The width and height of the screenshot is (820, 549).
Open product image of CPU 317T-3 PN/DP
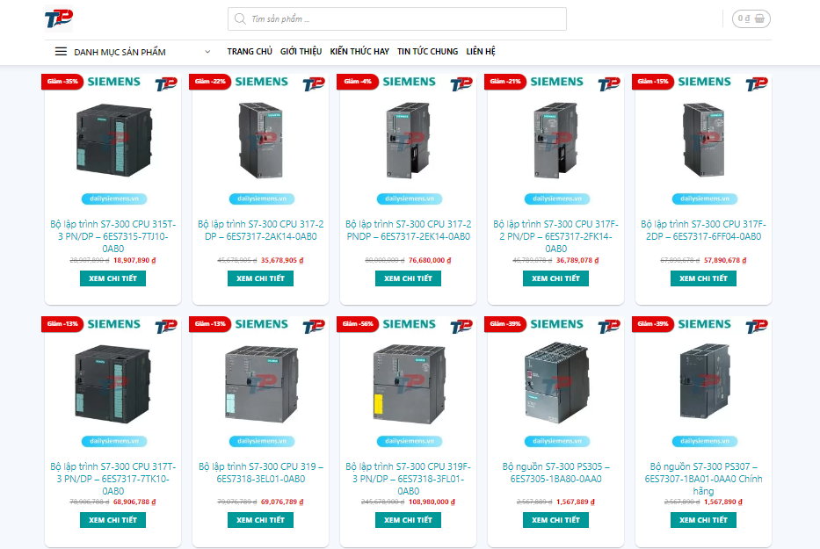pyautogui.click(x=113, y=385)
